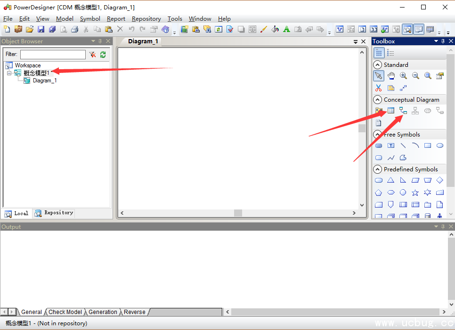Open the Symbol menu

click(x=90, y=18)
